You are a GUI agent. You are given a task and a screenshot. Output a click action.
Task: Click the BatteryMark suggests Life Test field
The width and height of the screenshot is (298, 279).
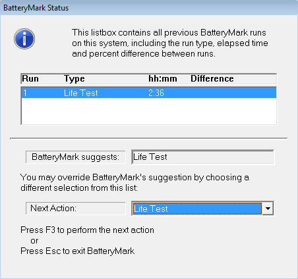point(202,157)
